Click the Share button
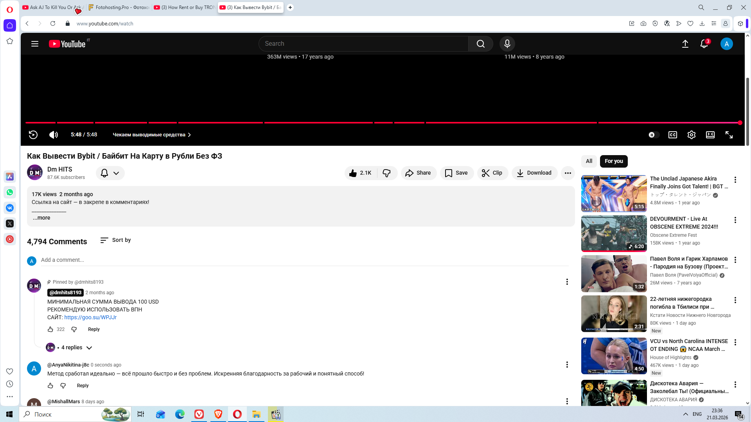Screen dimensions: 751x422 (x=418, y=173)
